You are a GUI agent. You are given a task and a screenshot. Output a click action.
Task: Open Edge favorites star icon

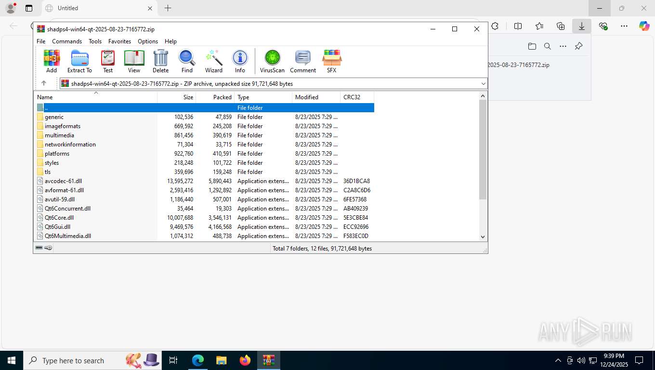[539, 26]
